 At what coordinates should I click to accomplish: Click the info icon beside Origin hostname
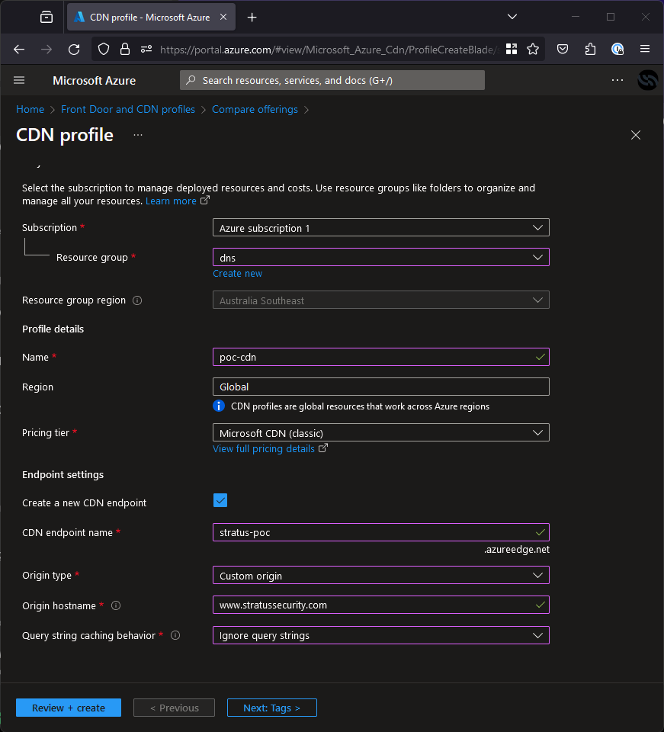pos(116,605)
